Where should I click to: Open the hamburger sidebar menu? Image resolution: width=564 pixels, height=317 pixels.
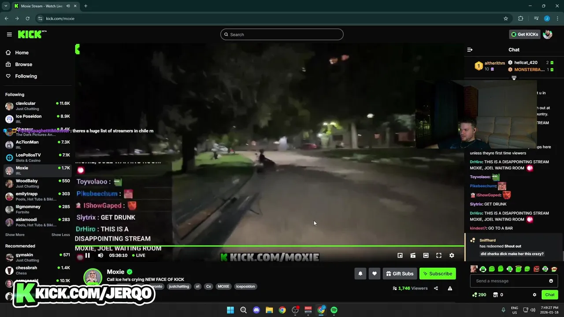(x=9, y=34)
